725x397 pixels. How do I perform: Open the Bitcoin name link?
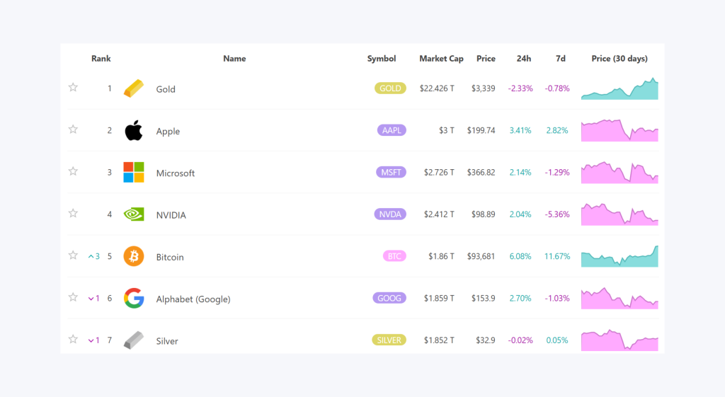170,257
